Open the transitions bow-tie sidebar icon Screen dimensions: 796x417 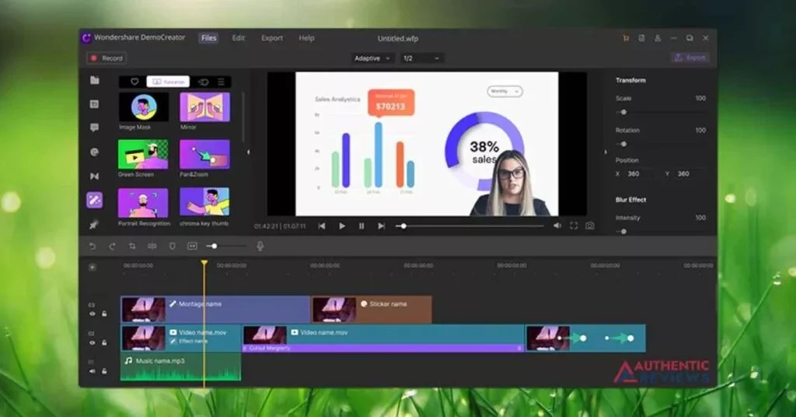tap(94, 177)
